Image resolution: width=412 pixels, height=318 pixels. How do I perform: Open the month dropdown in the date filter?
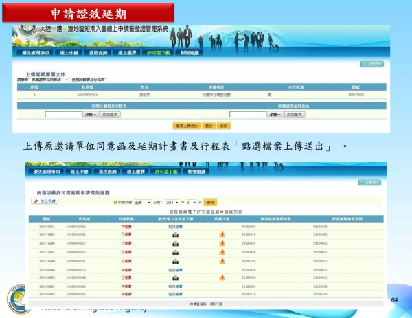(192, 203)
